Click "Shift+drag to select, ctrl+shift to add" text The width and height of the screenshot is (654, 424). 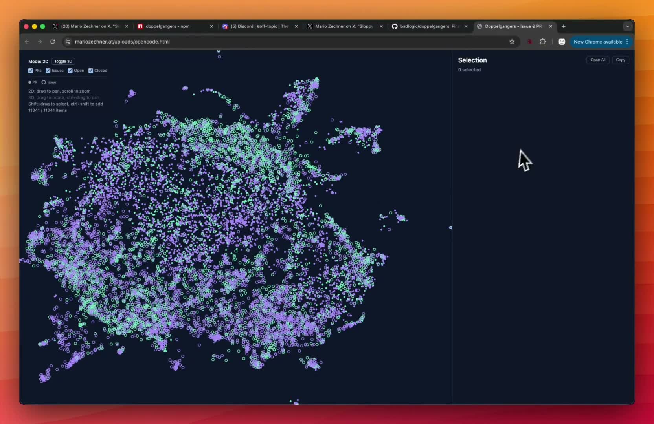point(66,104)
